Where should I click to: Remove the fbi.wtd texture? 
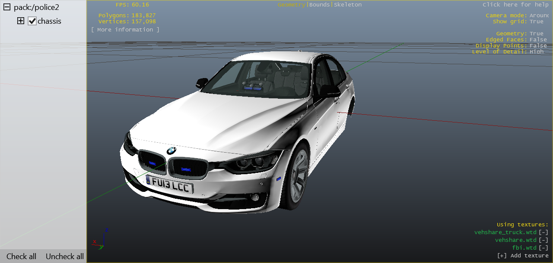coord(543,248)
